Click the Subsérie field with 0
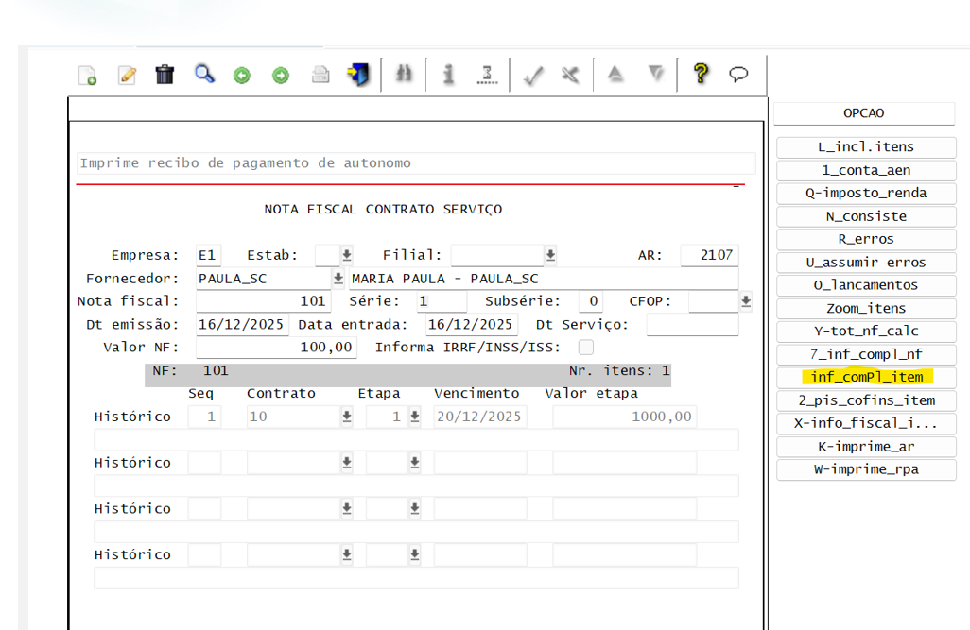 click(x=591, y=301)
